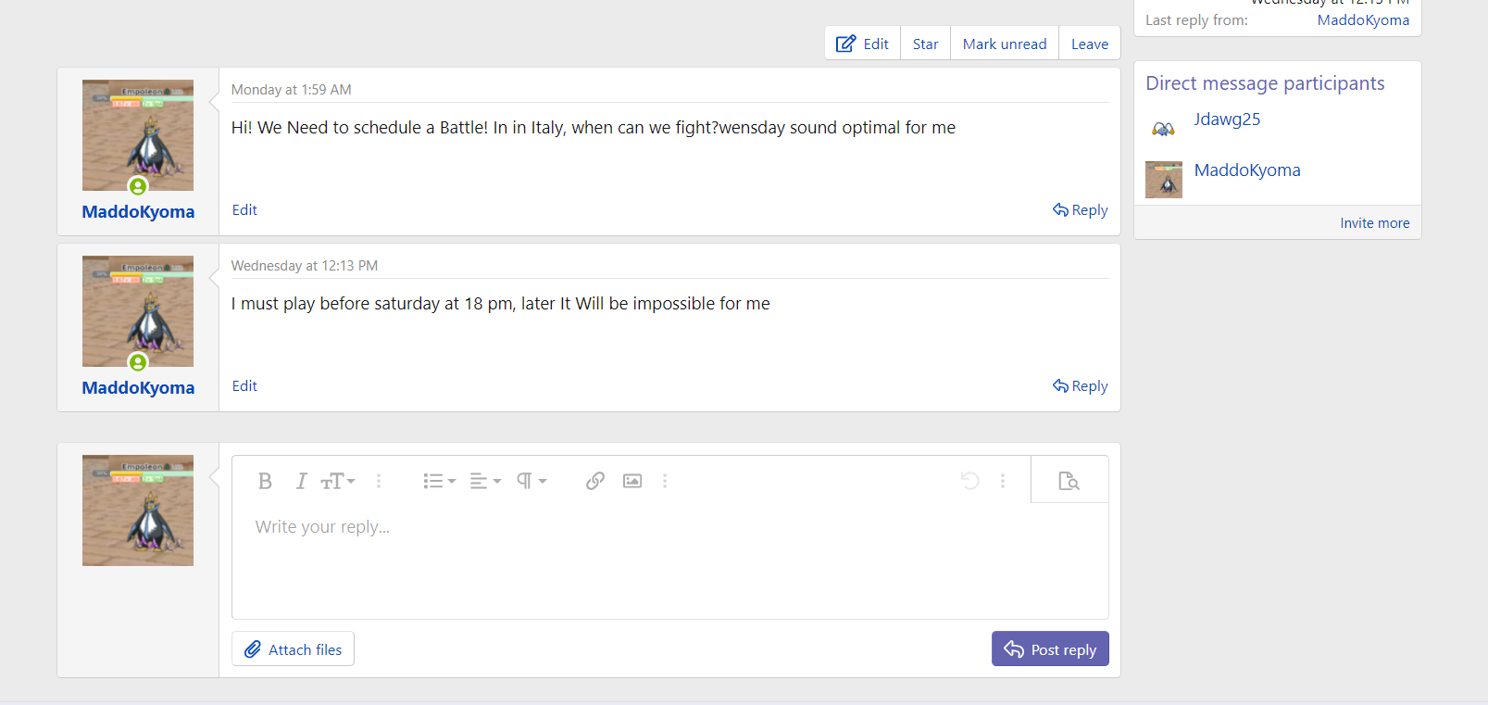Screen dimensions: 1488x705
Task: Expand the list options dropdown
Action: pos(439,481)
